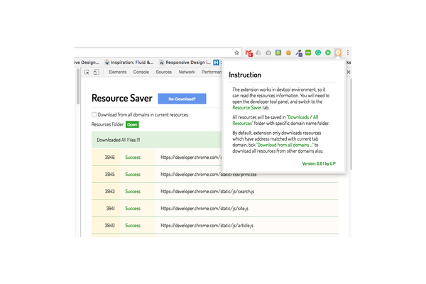
Task: Click the Success status for row 3946
Action: click(133, 157)
